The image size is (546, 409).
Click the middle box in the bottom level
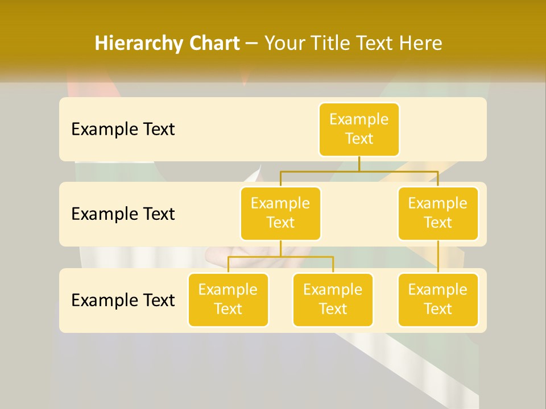[333, 300]
